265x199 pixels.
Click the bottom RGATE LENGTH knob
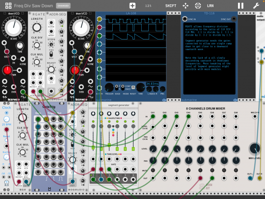(x=22, y=118)
